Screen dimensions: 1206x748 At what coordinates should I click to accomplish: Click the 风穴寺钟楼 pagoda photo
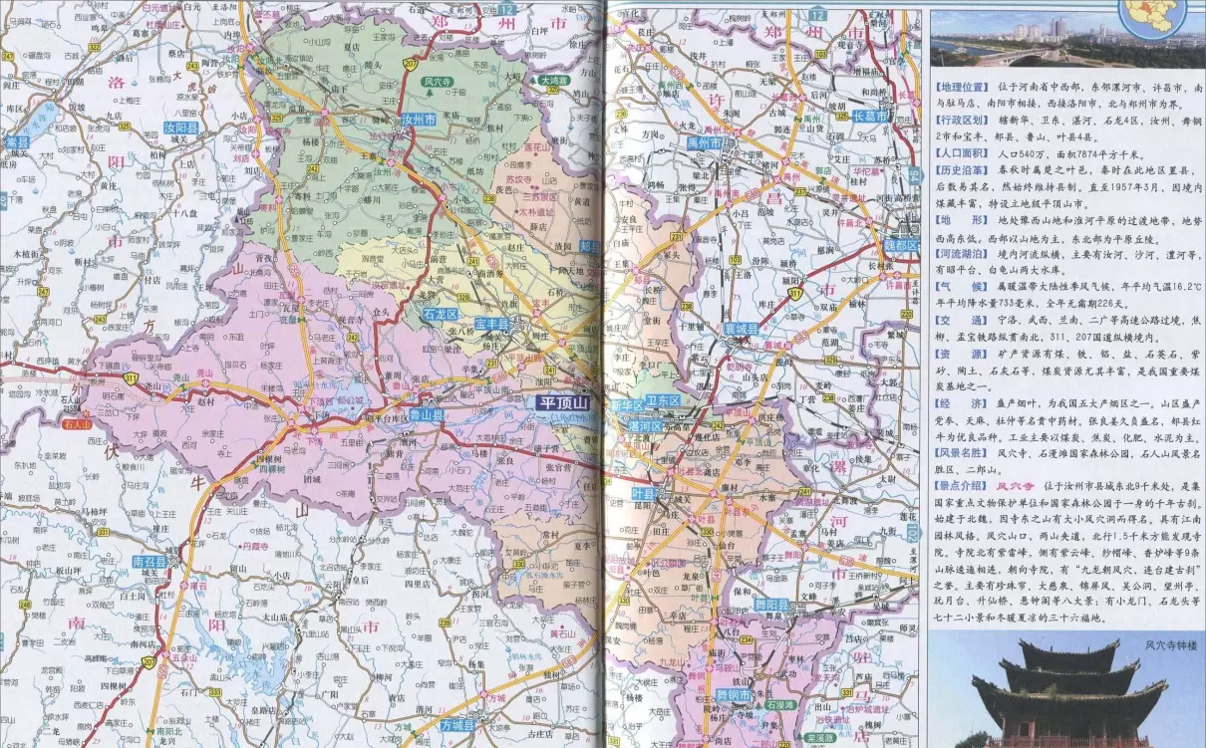click(x=1066, y=692)
